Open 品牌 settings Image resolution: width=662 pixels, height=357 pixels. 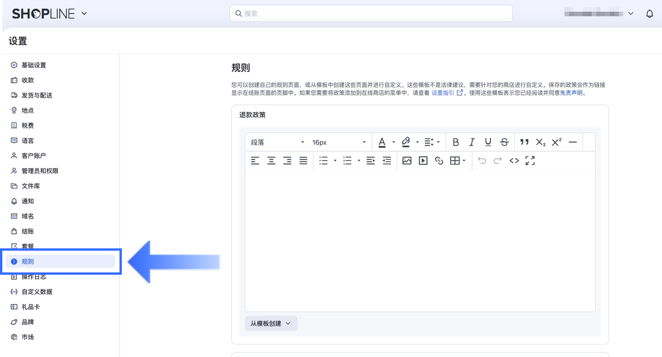pyautogui.click(x=28, y=322)
